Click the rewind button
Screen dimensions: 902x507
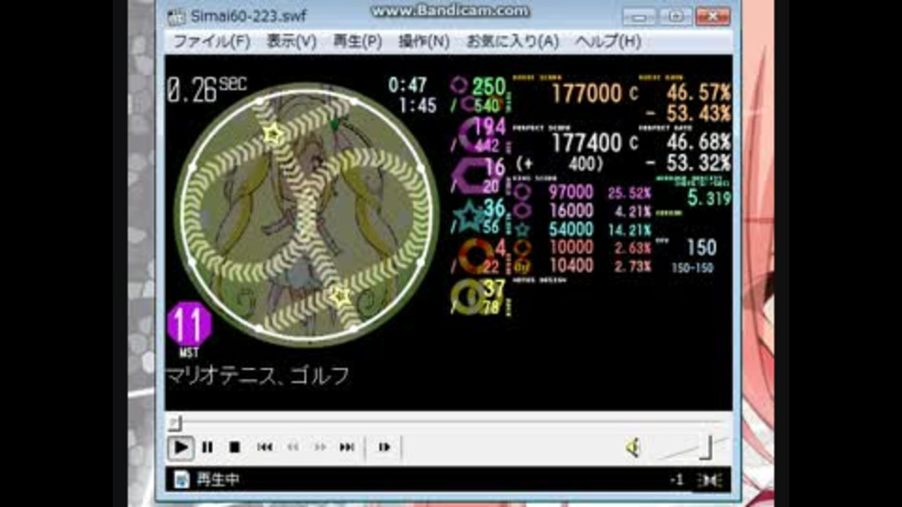coord(293,447)
